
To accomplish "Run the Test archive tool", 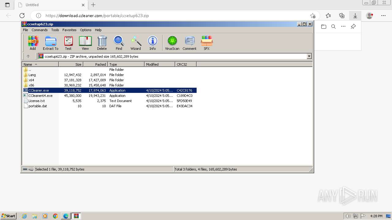I will point(68,43).
